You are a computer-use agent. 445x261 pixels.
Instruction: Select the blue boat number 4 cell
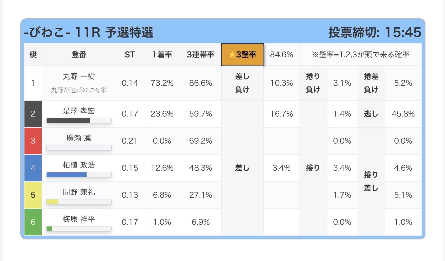pyautogui.click(x=33, y=168)
